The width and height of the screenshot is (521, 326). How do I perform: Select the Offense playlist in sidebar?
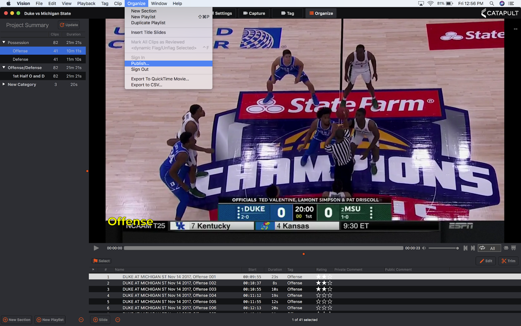(43, 51)
